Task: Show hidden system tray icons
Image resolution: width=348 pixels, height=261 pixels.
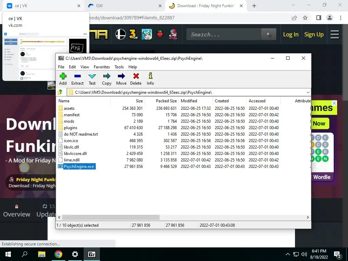Action: click(288, 254)
